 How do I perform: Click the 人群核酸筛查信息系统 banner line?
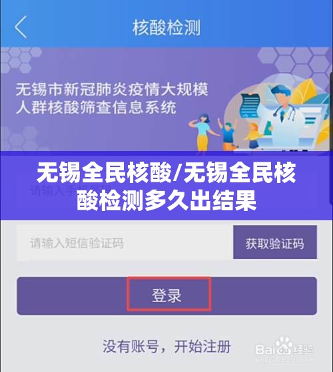tap(96, 107)
